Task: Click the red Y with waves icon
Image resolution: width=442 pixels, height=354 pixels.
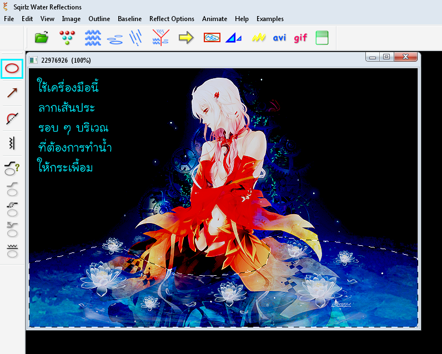Action: point(160,38)
